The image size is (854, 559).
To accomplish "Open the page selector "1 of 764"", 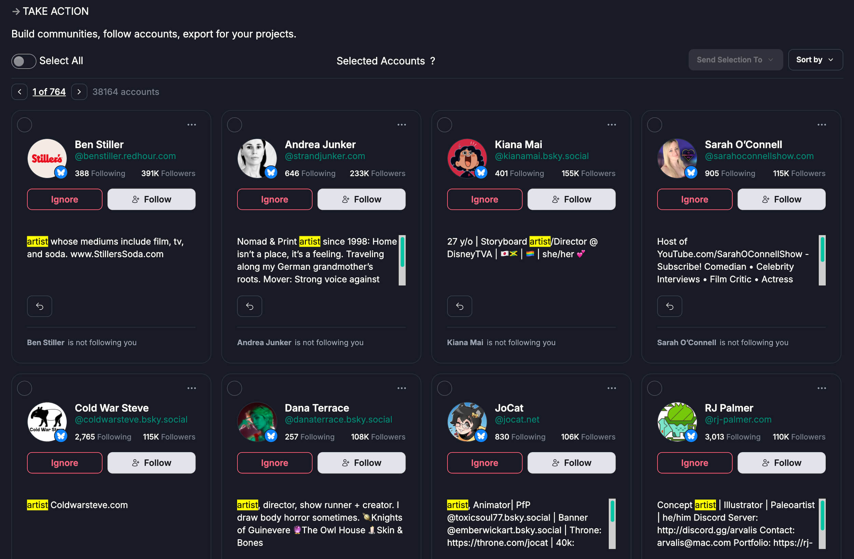I will point(49,92).
